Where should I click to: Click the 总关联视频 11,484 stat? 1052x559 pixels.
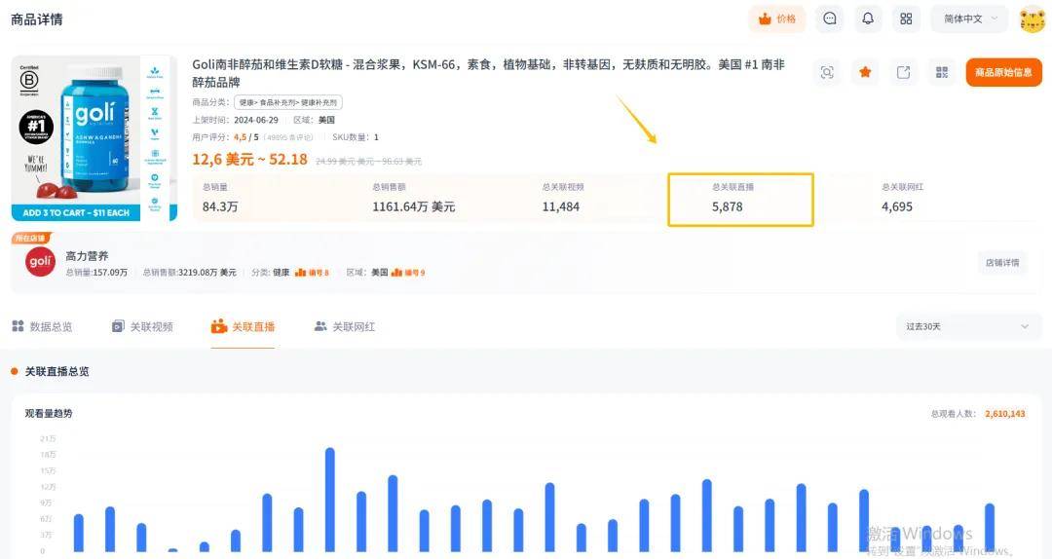[x=562, y=199]
